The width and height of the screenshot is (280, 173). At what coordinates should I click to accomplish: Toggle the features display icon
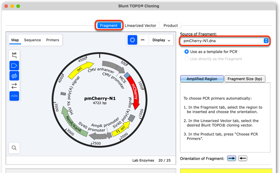click(x=14, y=65)
